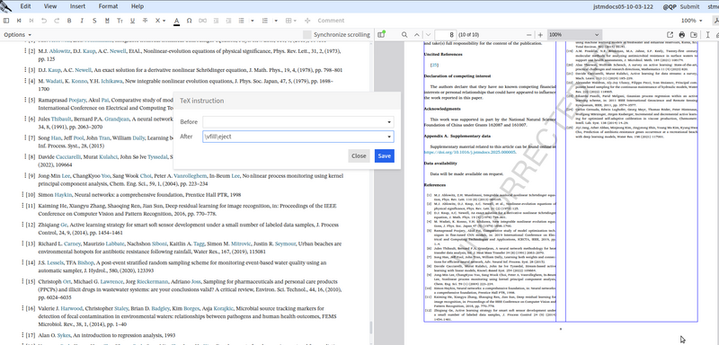Click the link insertion icon
The image size is (719, 345).
click(202, 21)
